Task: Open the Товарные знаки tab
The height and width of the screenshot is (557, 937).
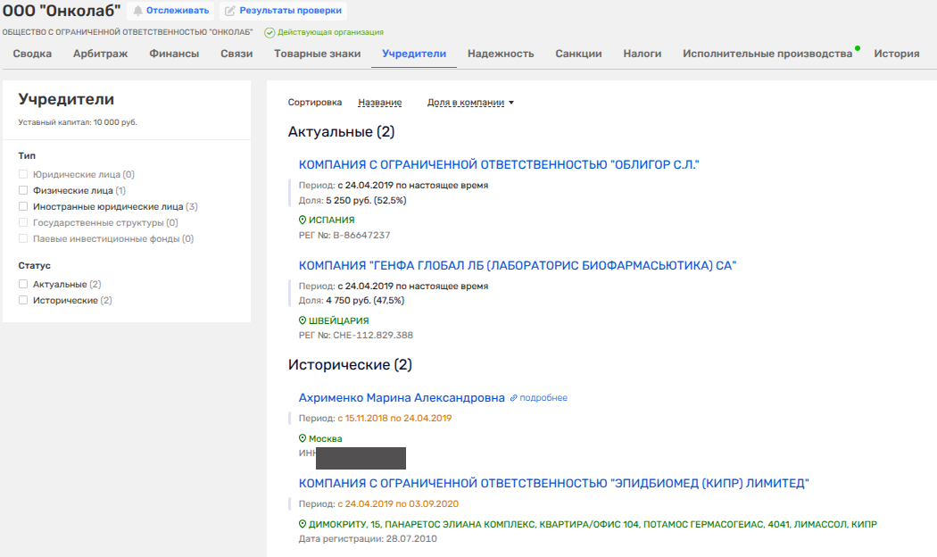Action: (x=318, y=54)
